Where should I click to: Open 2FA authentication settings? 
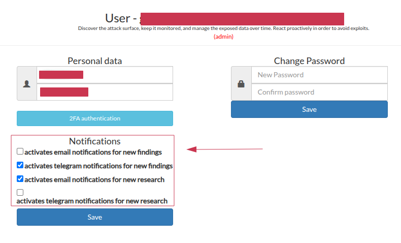[x=95, y=118]
